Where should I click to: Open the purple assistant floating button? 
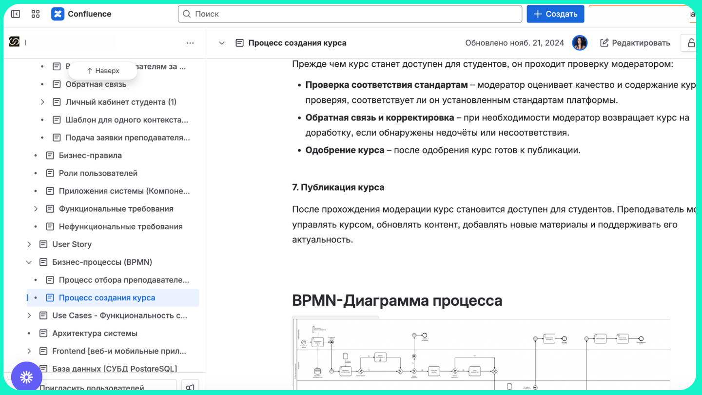click(26, 377)
